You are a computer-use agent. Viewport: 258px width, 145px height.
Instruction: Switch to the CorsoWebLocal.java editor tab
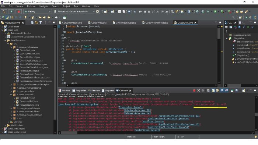(x=125, y=23)
